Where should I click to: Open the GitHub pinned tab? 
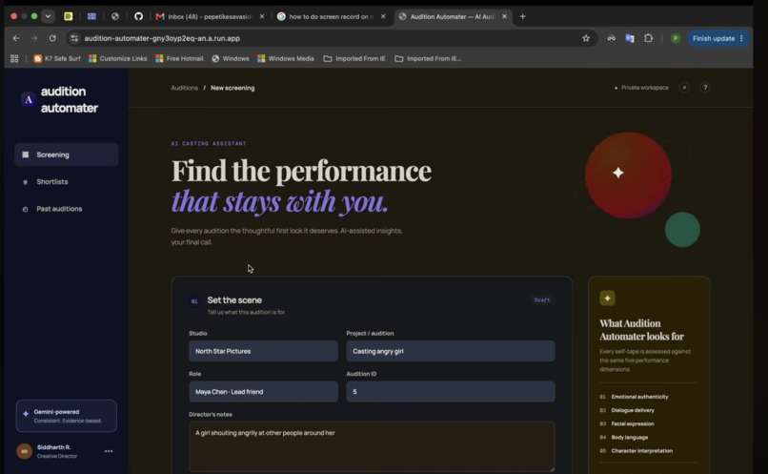coord(138,16)
